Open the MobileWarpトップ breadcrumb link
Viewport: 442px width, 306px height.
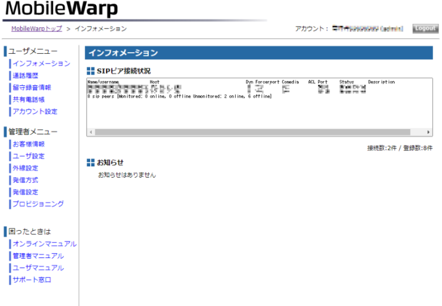(x=36, y=28)
